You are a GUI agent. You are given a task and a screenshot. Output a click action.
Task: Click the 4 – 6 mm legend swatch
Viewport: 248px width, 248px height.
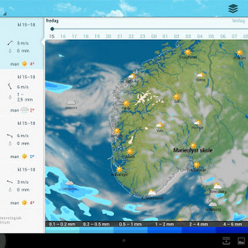click(232, 230)
